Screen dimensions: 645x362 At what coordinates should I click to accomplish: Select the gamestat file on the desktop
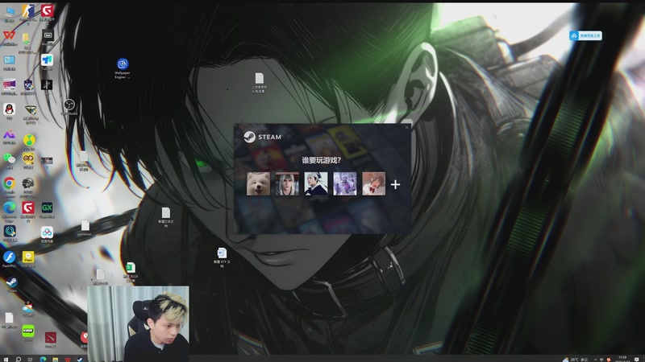[85, 225]
